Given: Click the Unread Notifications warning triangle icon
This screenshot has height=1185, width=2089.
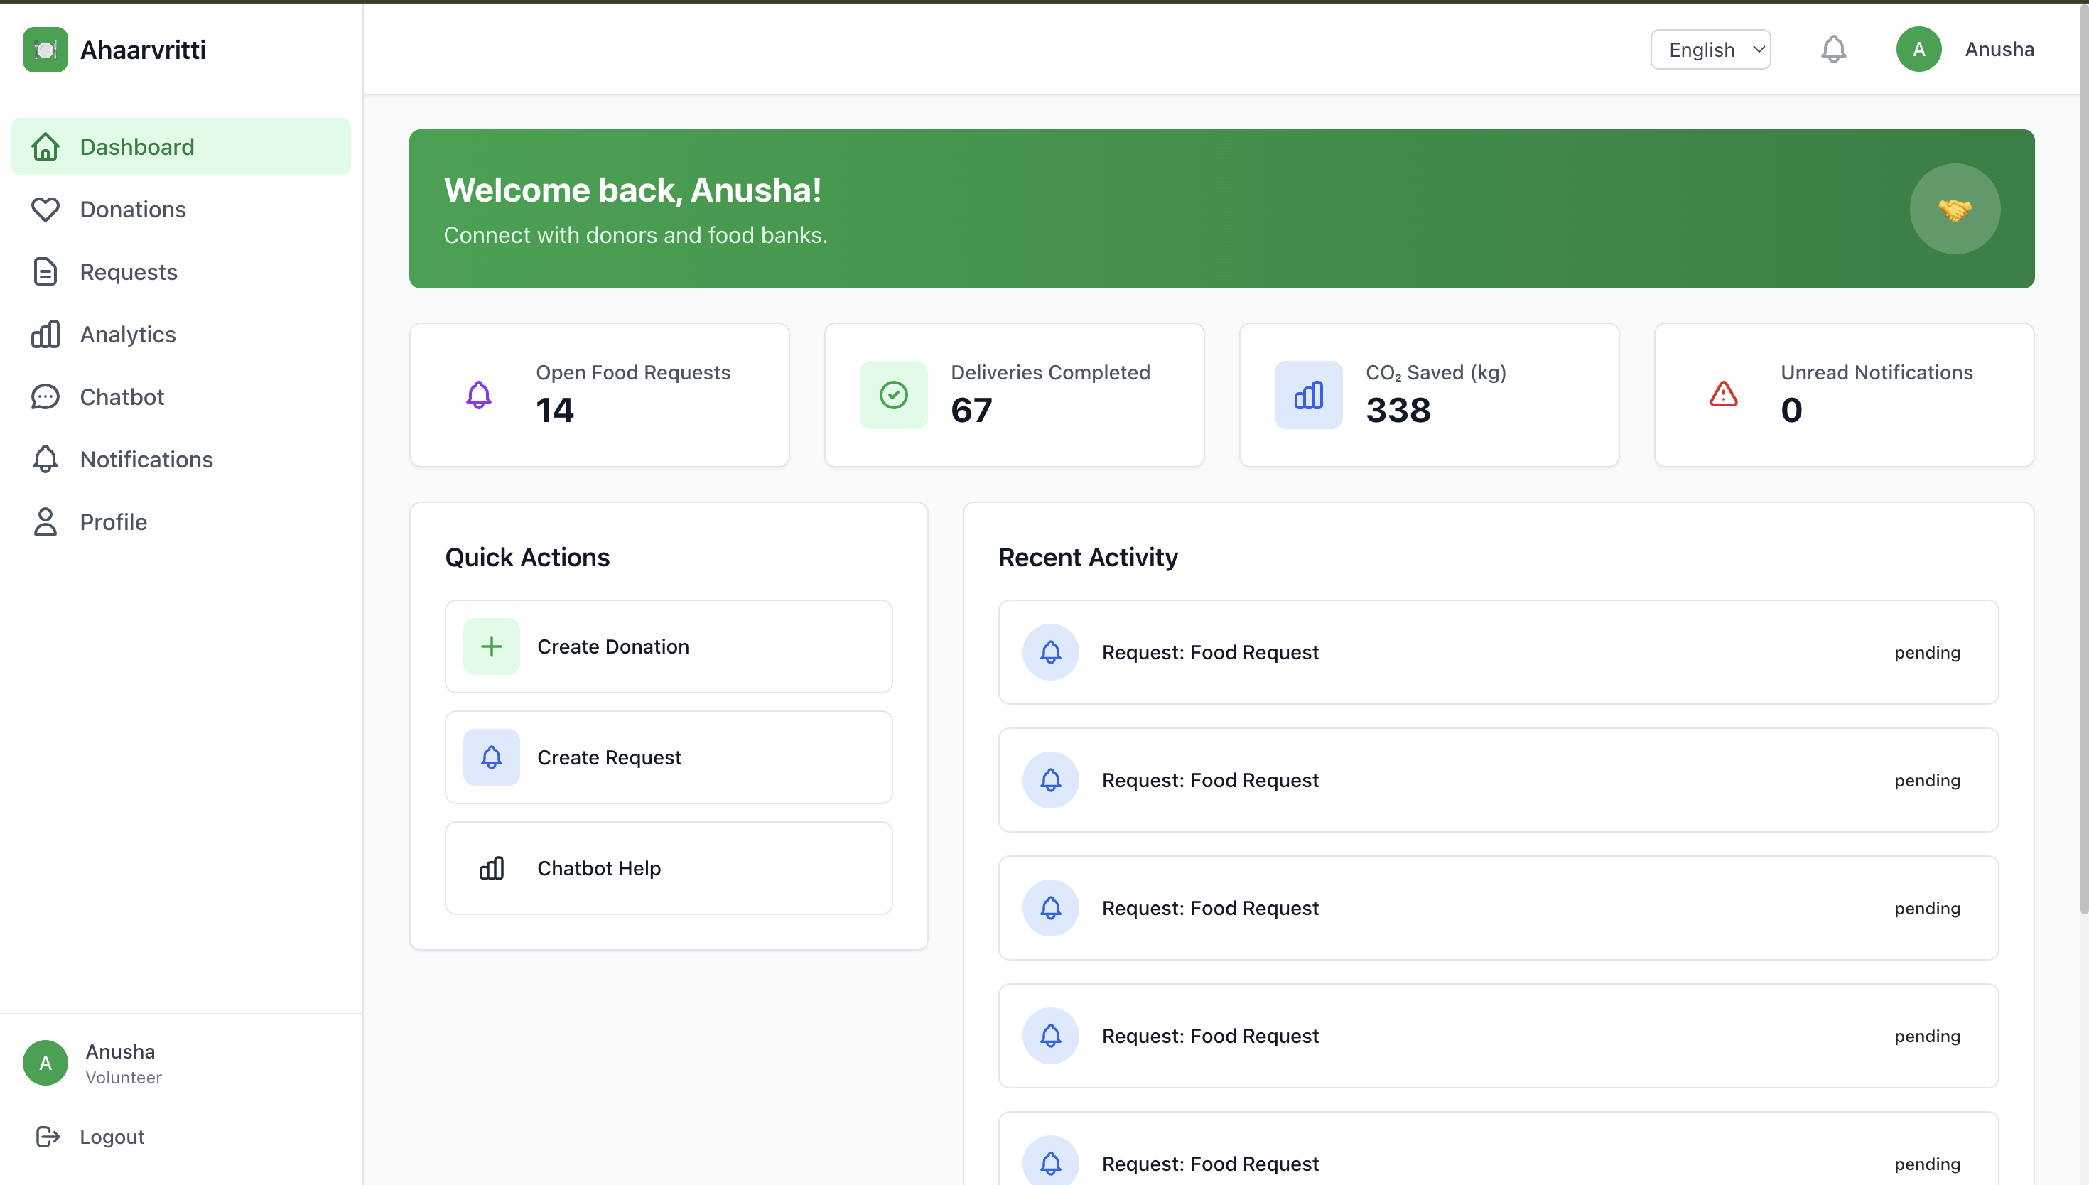Looking at the screenshot, I should [1723, 395].
